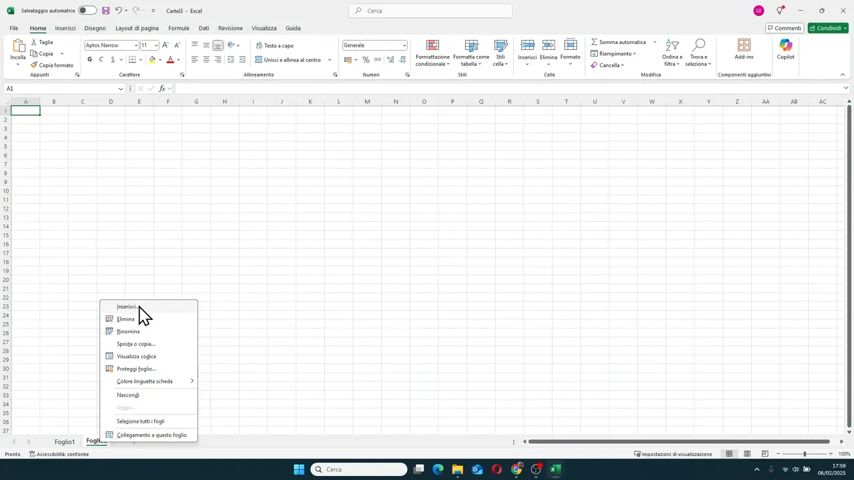Launch Copilot from the ribbon
The height and width of the screenshot is (480, 854).
click(x=785, y=49)
